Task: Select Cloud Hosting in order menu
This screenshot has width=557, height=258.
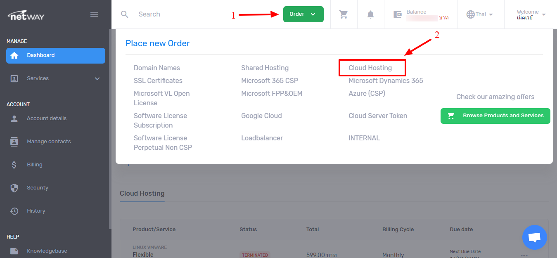Action: (x=370, y=68)
